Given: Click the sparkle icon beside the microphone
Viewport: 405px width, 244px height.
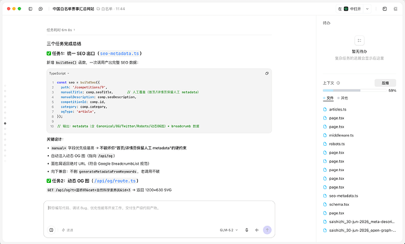Looking at the screenshot, I should pyautogui.click(x=256, y=230).
